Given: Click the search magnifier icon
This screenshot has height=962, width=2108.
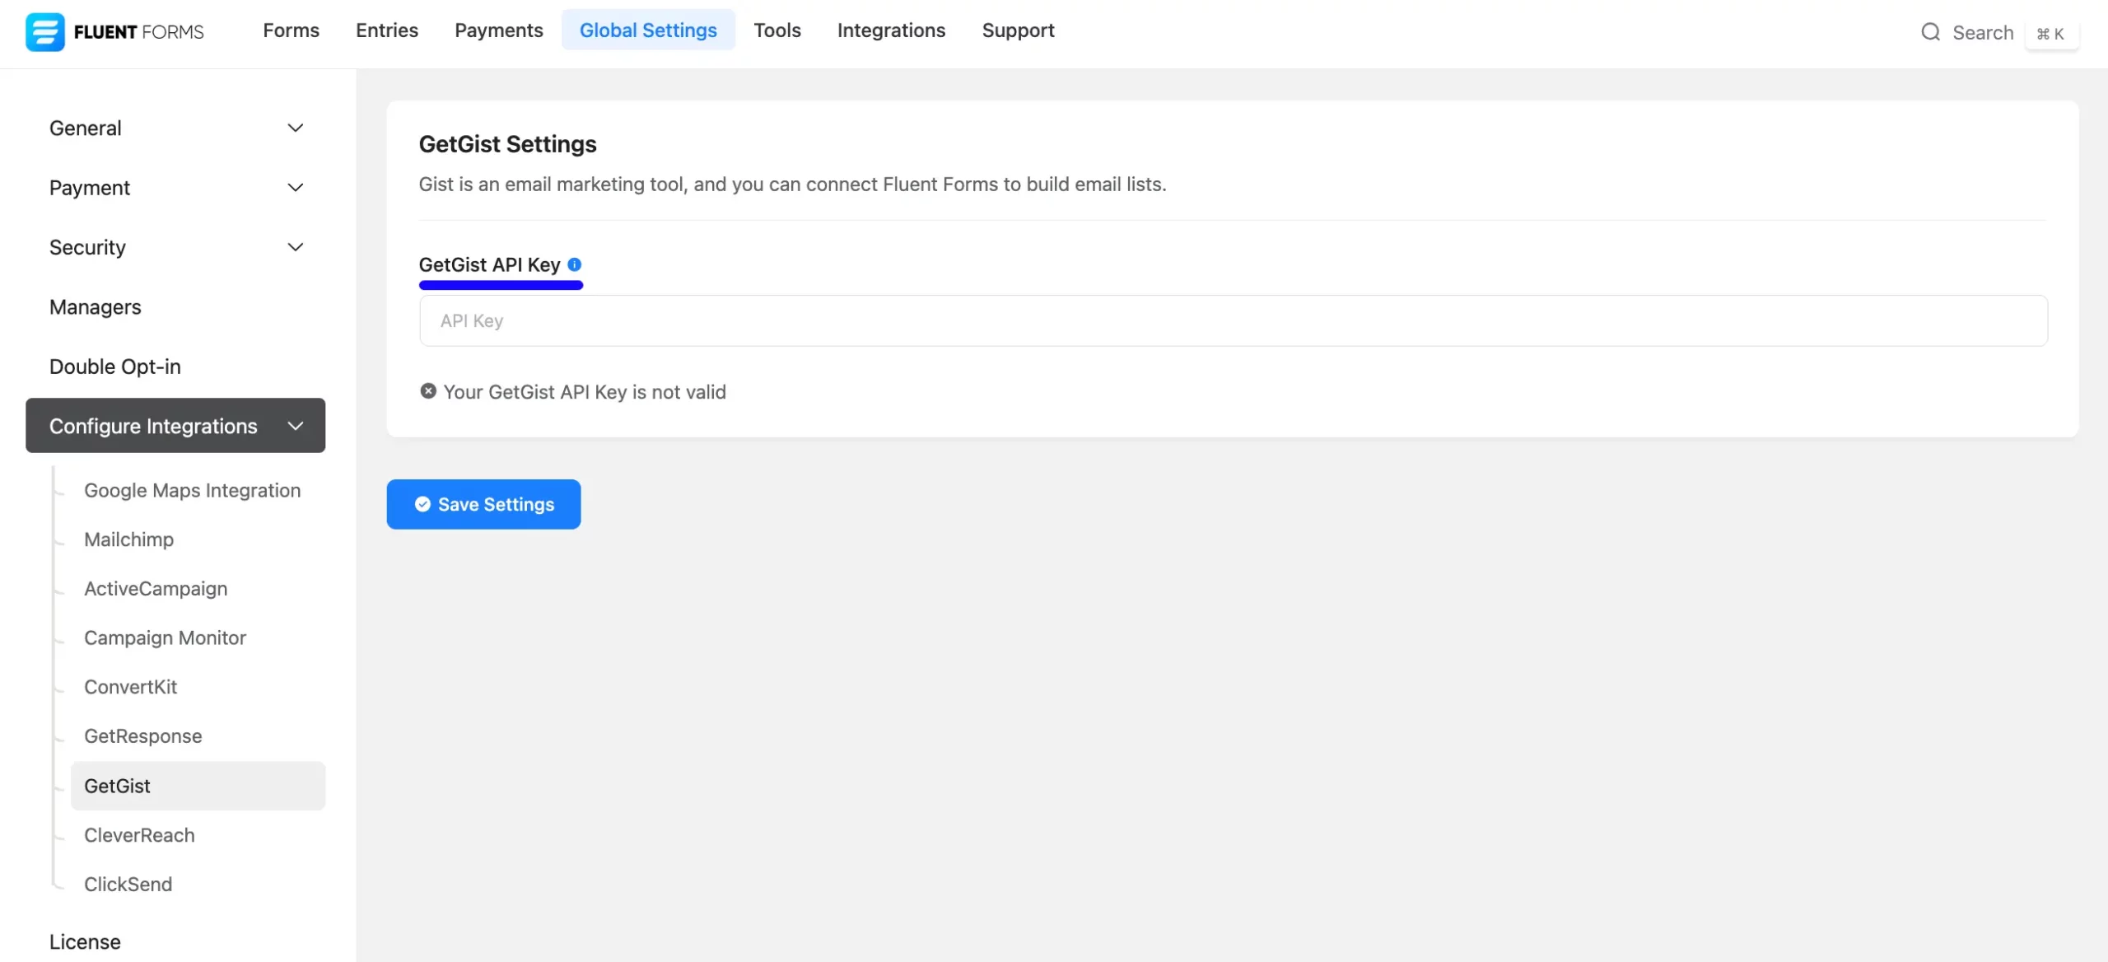Looking at the screenshot, I should (1930, 32).
